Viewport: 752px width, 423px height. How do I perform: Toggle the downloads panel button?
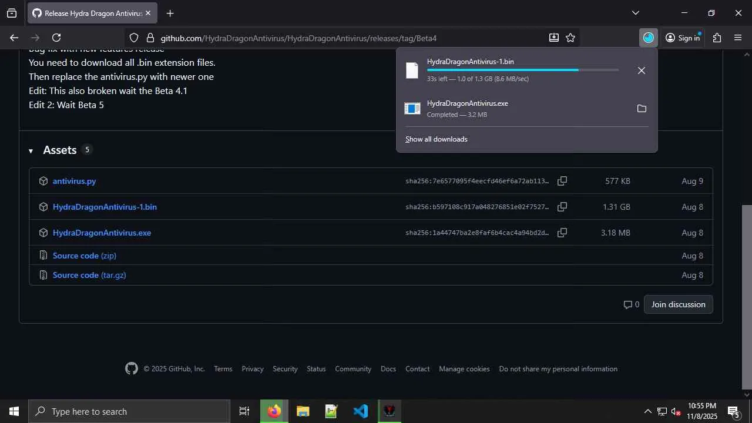(x=649, y=38)
